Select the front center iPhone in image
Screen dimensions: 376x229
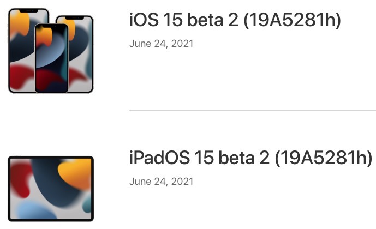coord(52,60)
